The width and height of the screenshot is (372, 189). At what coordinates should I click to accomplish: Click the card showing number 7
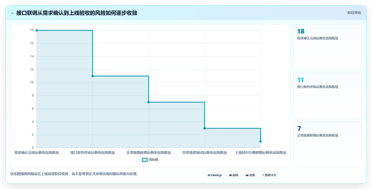[x=327, y=144]
